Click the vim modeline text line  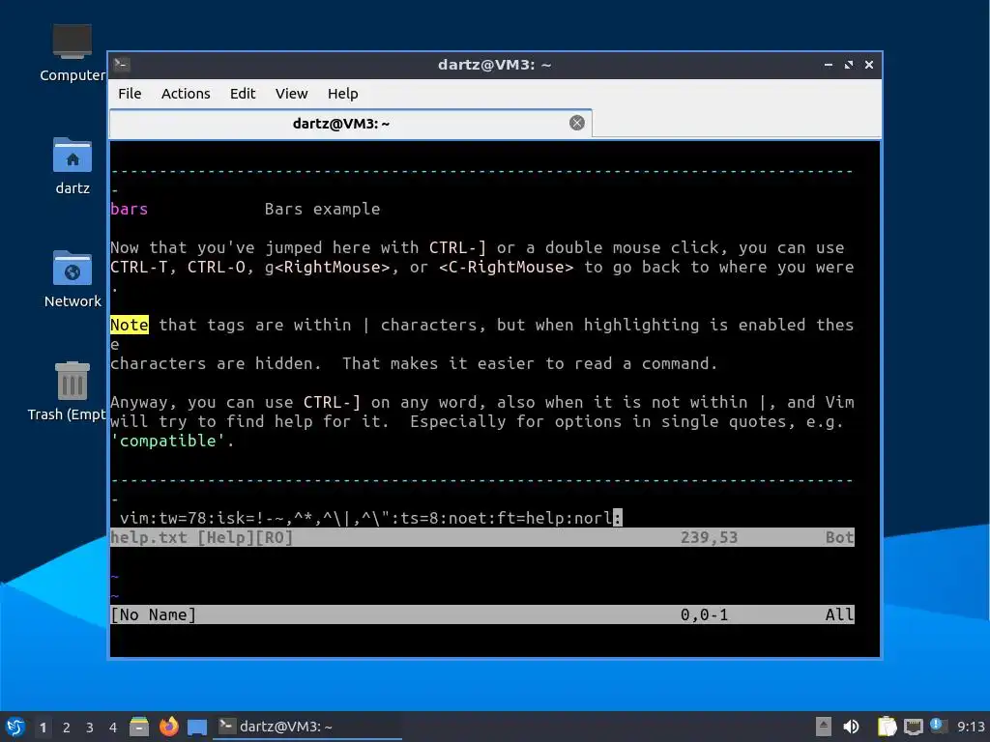(x=370, y=518)
